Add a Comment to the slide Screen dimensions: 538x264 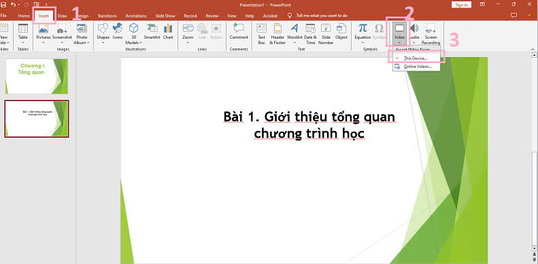click(239, 31)
